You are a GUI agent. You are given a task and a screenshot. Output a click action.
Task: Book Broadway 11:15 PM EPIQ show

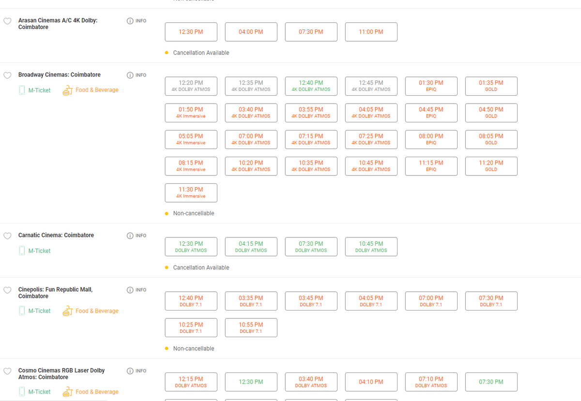(431, 166)
